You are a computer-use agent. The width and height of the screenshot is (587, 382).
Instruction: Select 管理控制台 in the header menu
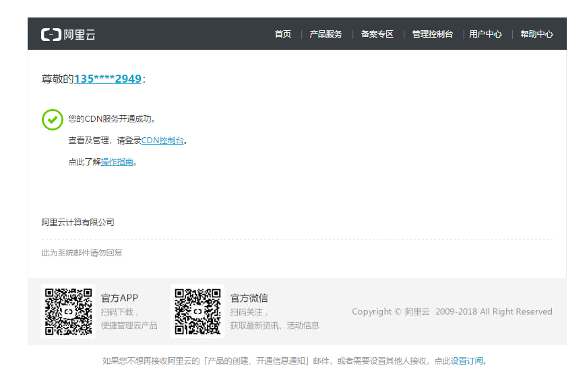pyautogui.click(x=433, y=34)
